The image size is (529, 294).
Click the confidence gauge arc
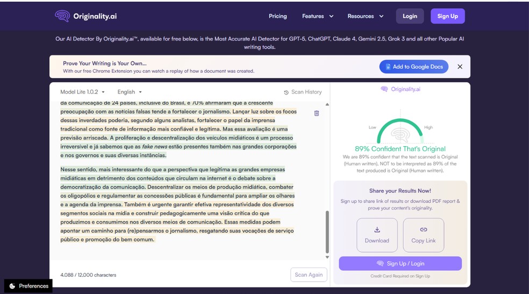pyautogui.click(x=400, y=131)
